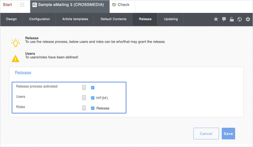
Task: Open the comments speech bubble icon
Action: [224, 19]
